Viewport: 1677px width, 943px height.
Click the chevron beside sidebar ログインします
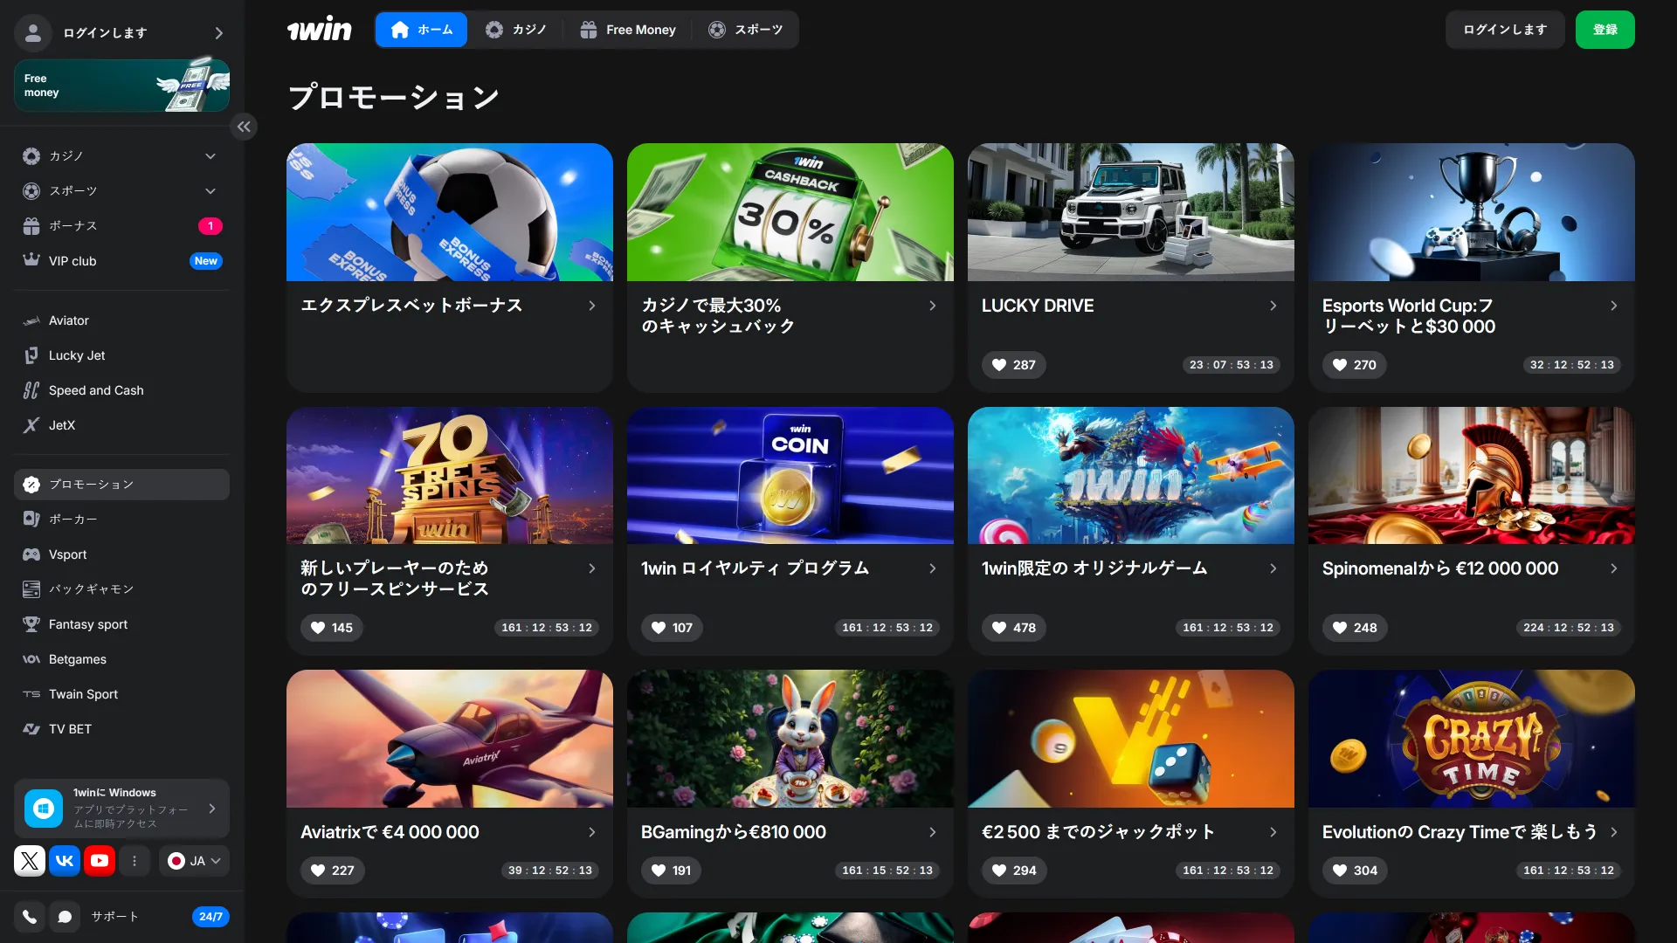coord(218,32)
